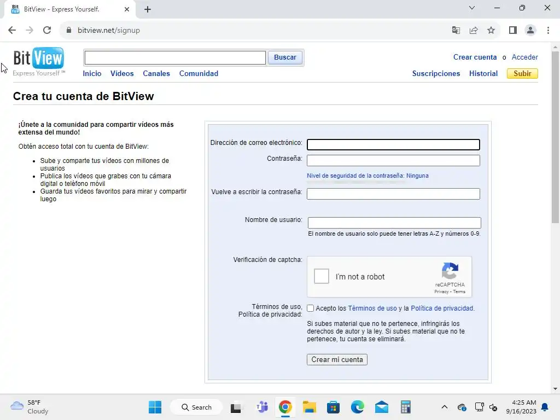
Task: Open Política de privacidad link
Action: [x=442, y=308]
